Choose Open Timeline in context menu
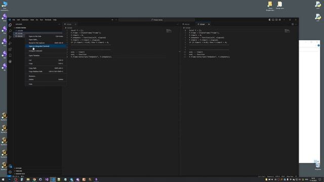Viewport: 324px width, 182px height. click(46, 56)
